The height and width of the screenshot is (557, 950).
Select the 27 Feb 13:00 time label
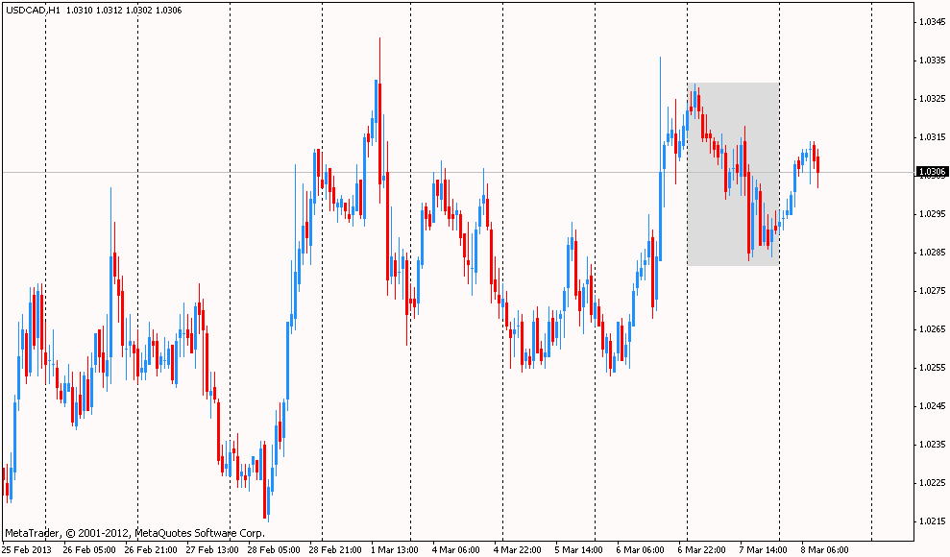(x=212, y=550)
